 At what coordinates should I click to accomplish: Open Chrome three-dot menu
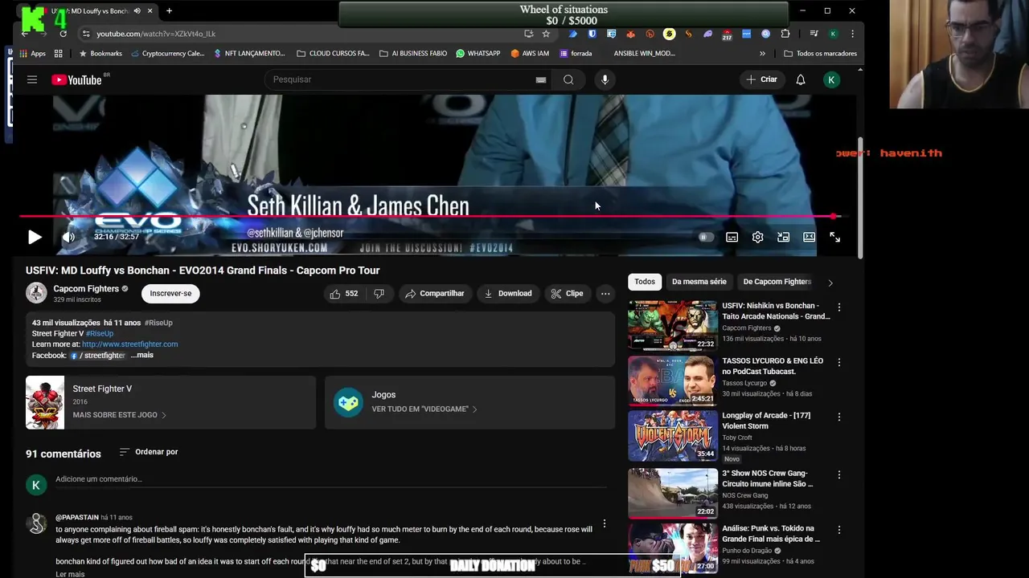[x=852, y=34]
